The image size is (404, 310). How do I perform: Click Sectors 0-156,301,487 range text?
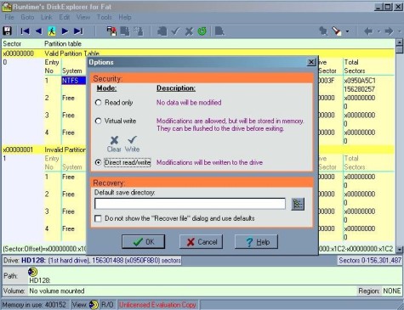(370, 260)
